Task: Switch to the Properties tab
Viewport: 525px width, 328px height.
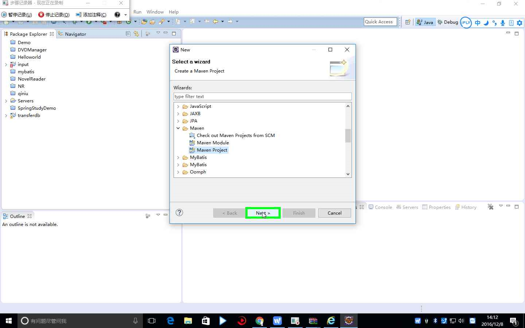Action: point(436,207)
